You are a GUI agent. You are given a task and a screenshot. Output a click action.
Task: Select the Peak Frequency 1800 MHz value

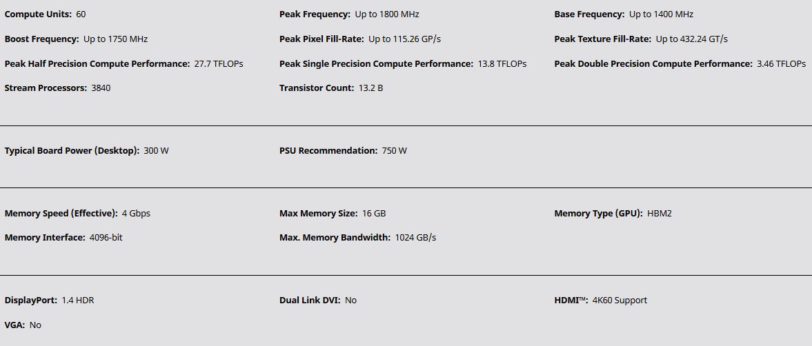387,14
